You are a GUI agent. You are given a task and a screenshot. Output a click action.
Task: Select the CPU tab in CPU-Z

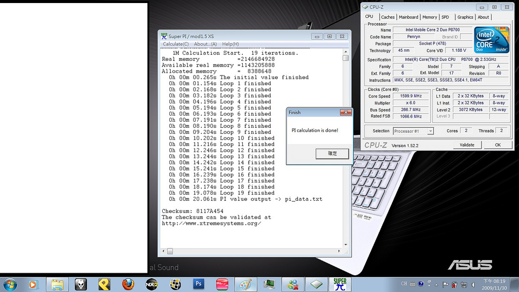[x=369, y=17]
